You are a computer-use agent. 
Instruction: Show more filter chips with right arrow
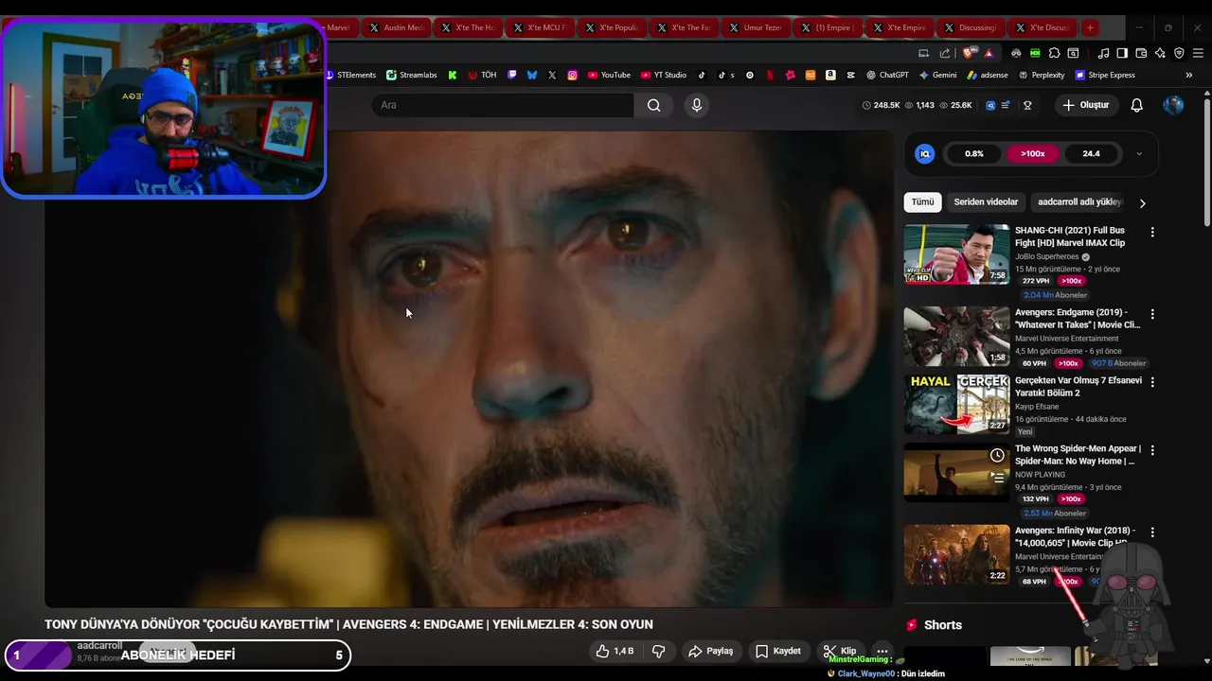[1142, 203]
